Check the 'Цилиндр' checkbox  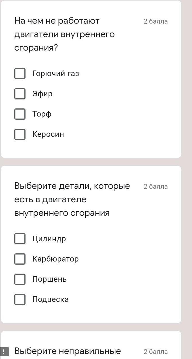tap(20, 239)
